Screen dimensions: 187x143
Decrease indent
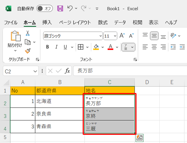pos(173,47)
